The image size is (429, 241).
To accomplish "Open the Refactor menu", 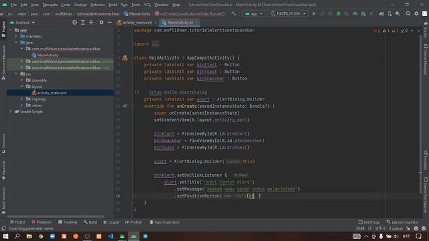I will (97, 5).
